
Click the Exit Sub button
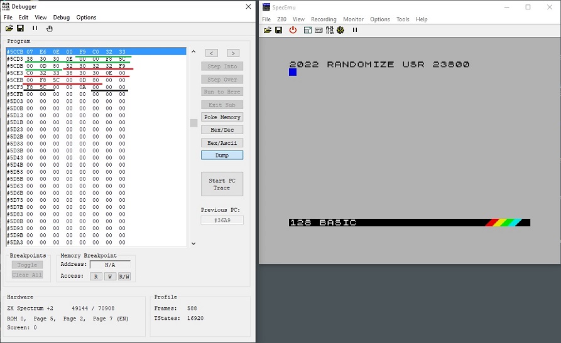tap(222, 105)
